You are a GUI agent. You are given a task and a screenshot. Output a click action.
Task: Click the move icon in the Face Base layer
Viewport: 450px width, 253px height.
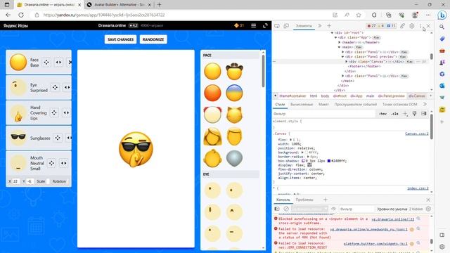tap(46, 62)
